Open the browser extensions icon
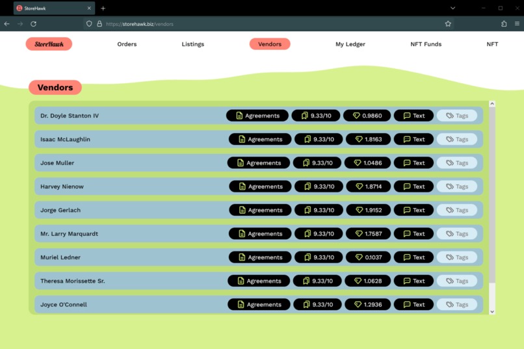Viewport: 524px width, 349px height. tap(504, 23)
